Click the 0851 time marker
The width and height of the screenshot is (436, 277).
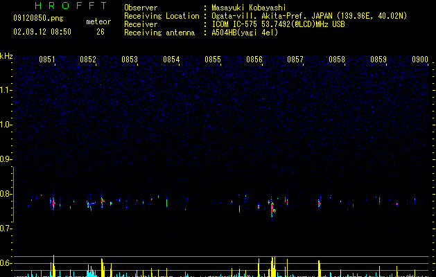point(47,60)
